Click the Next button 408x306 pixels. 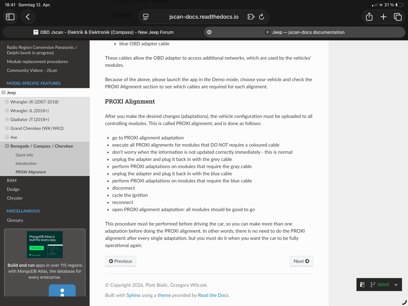[x=301, y=261]
